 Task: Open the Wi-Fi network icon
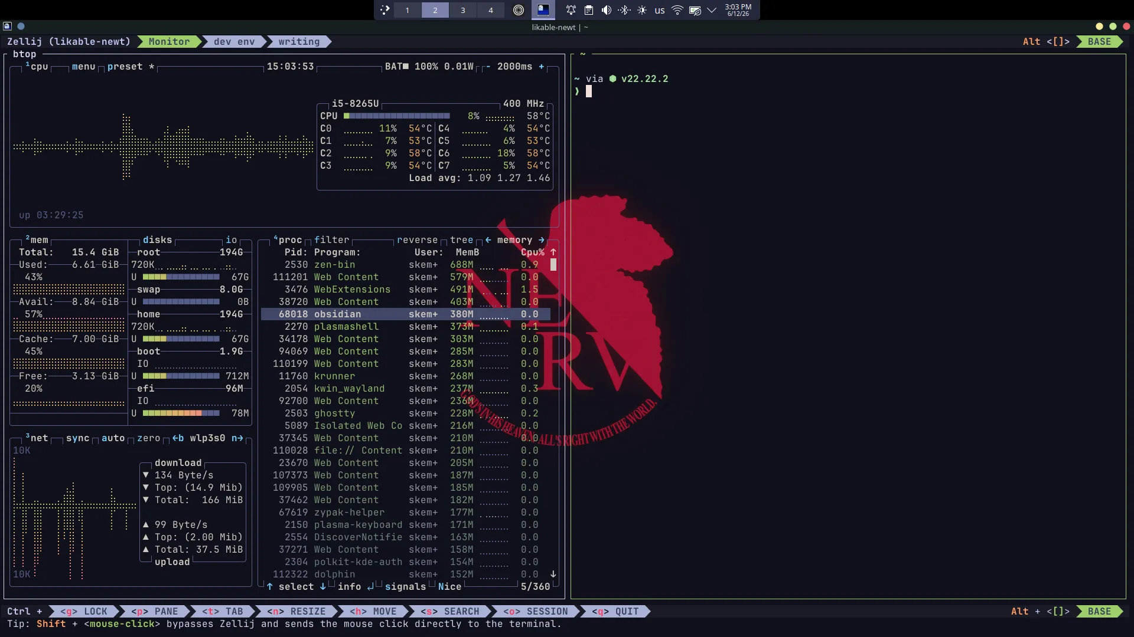click(677, 10)
